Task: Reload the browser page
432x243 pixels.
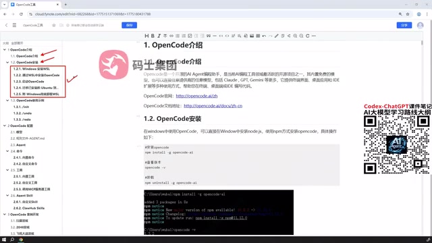Action: click(21, 14)
